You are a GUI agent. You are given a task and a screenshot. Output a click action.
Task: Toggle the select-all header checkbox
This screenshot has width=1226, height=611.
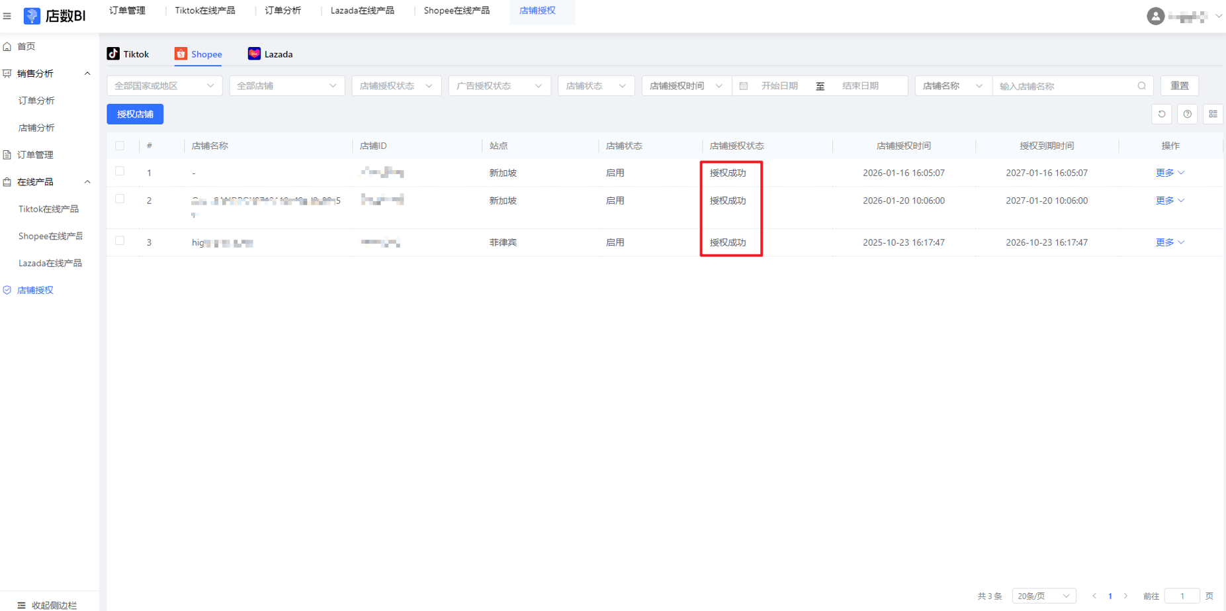(x=120, y=146)
